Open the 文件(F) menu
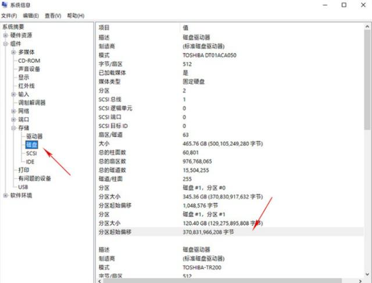 click(9, 16)
